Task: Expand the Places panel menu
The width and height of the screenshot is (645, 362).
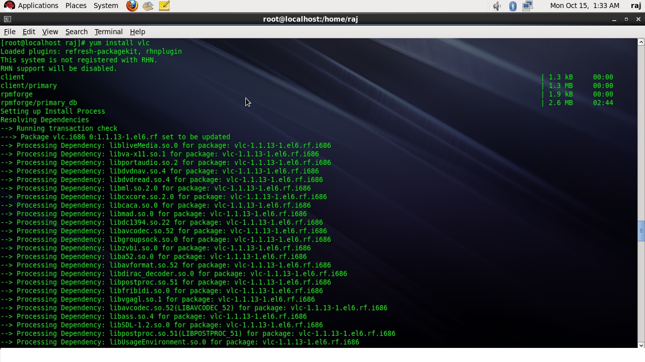Action: pyautogui.click(x=76, y=6)
